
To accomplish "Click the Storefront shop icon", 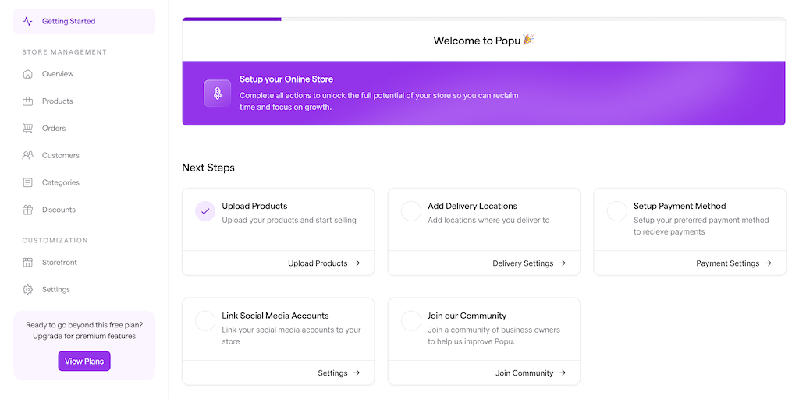I will [x=28, y=263].
